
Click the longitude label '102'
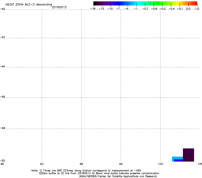161,164
